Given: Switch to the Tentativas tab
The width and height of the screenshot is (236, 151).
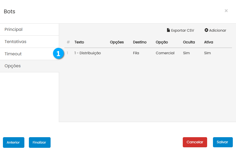Looking at the screenshot, I should point(15,42).
